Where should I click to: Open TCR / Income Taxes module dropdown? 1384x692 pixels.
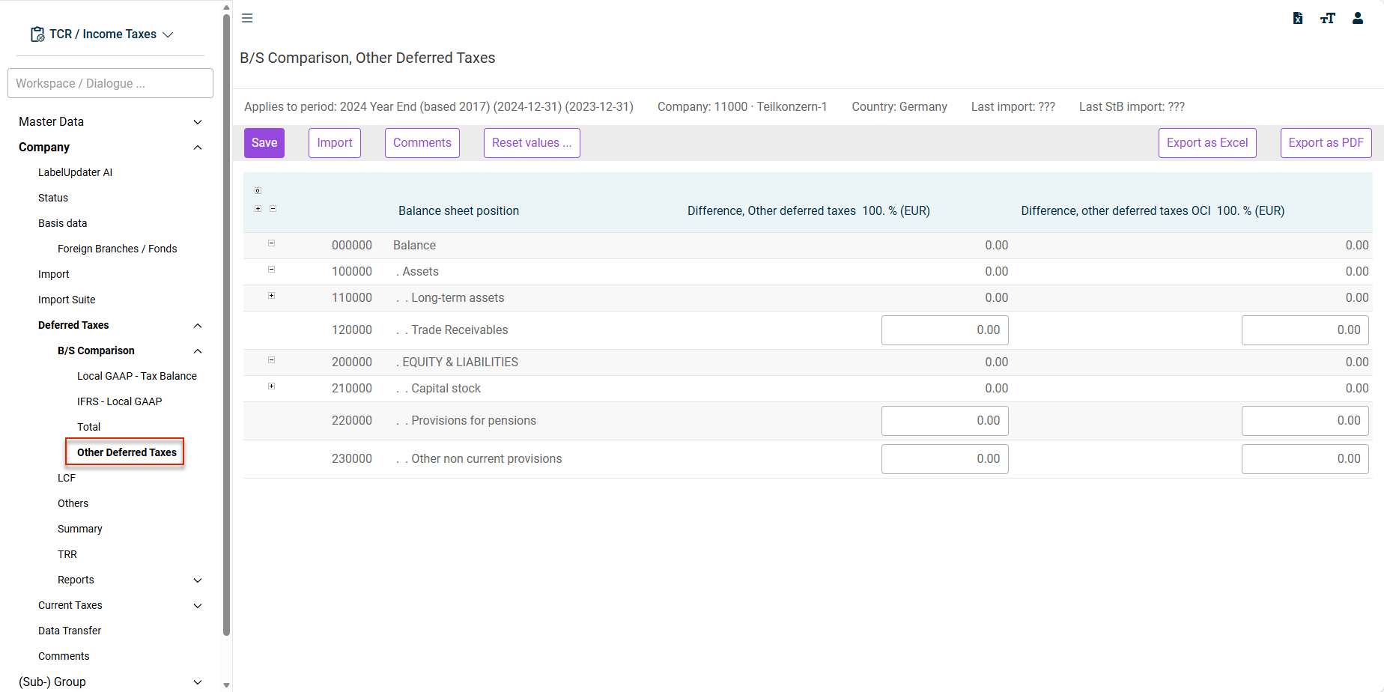pos(102,34)
